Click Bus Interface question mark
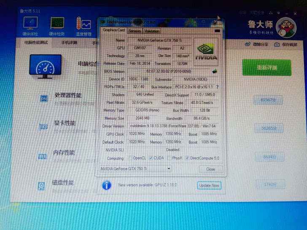This screenshot has width=307, height=230. [x=217, y=87]
